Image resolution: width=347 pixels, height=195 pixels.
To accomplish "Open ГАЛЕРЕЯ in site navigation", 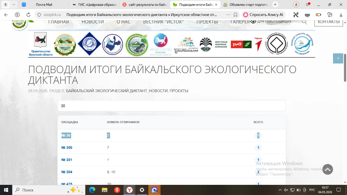I will tap(240, 22).
